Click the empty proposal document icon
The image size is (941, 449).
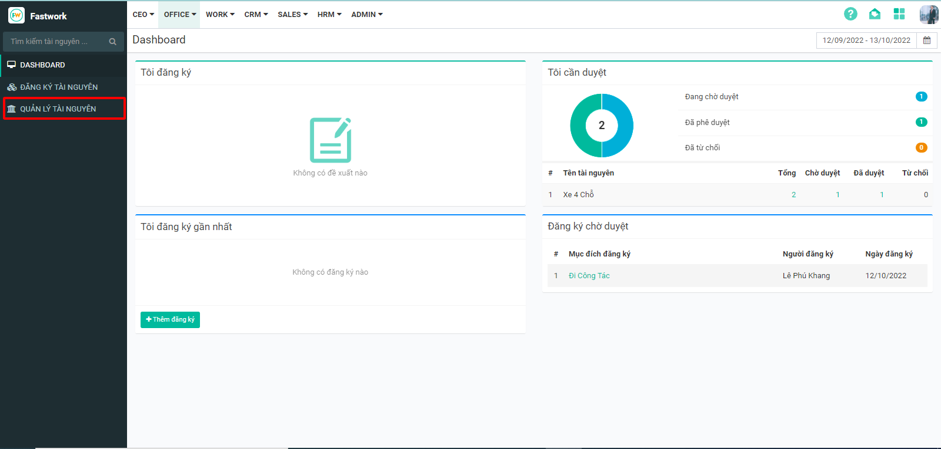(x=331, y=140)
